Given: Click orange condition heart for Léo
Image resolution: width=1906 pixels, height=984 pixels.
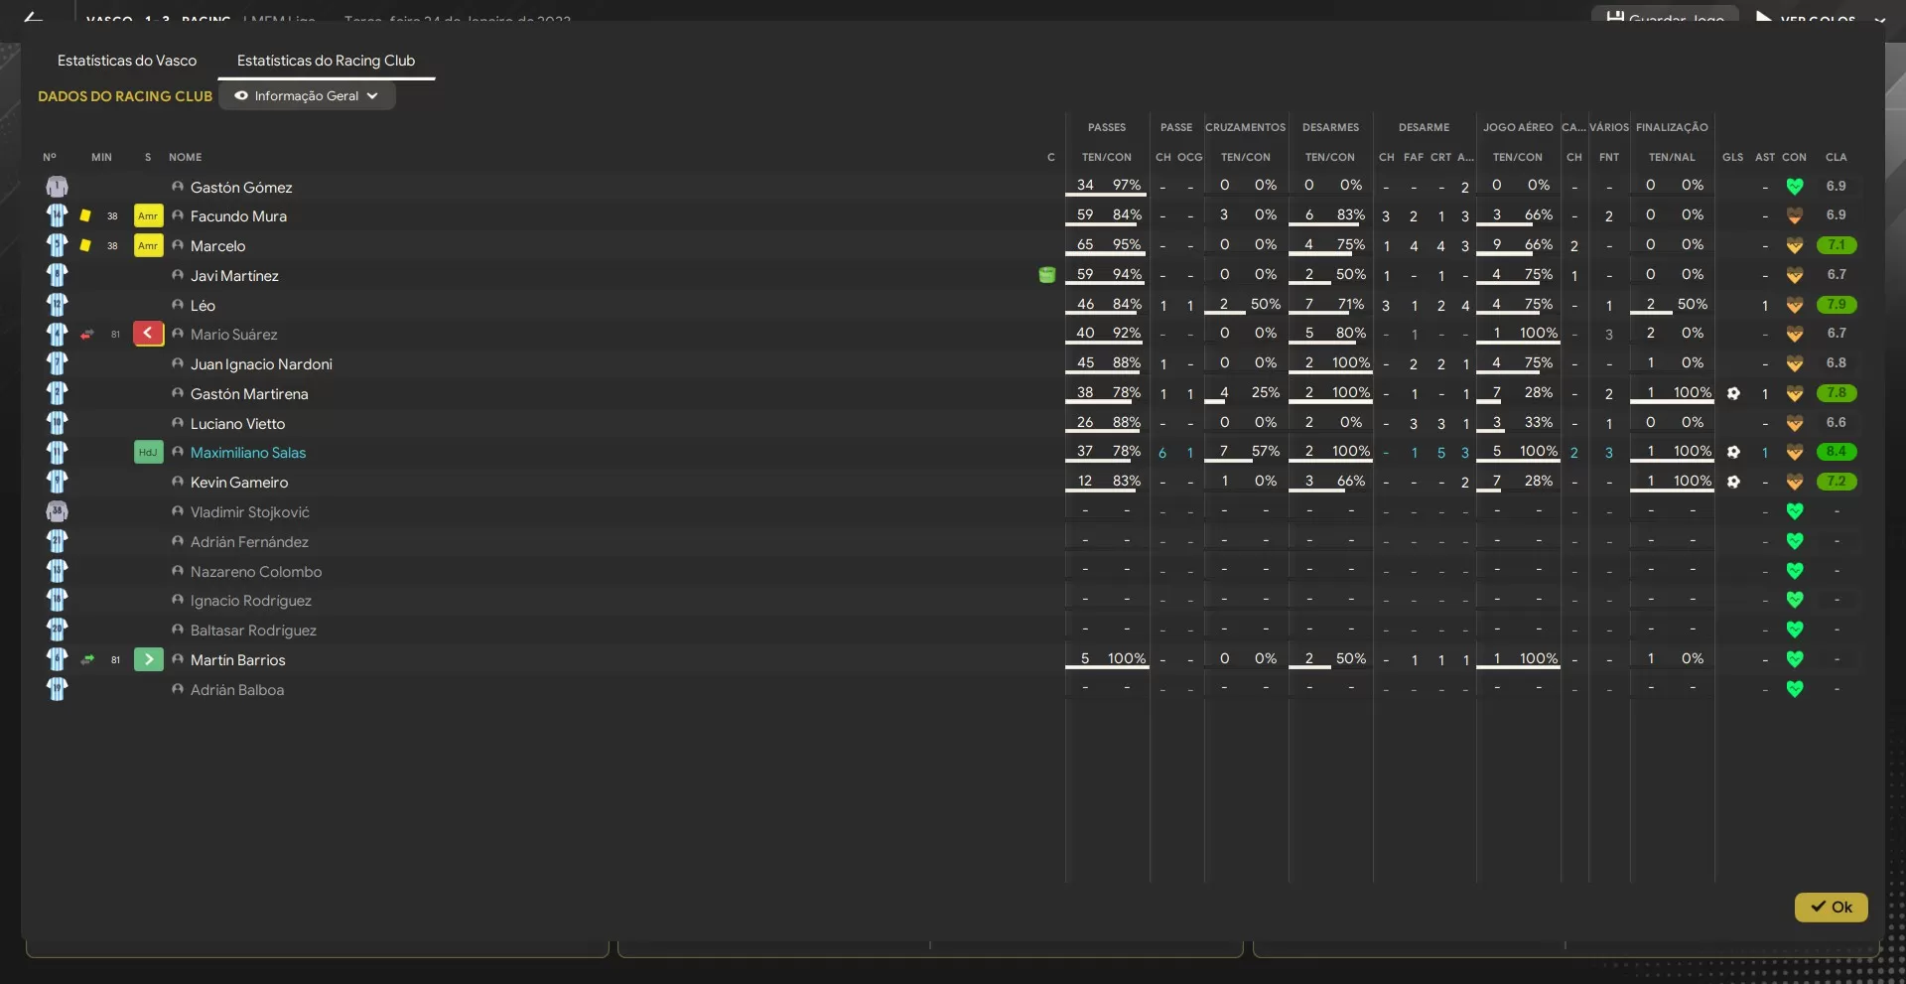Looking at the screenshot, I should 1794,305.
